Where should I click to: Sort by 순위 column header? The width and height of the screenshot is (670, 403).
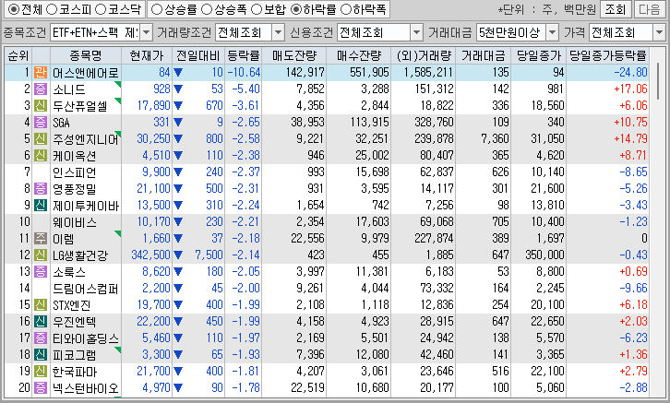18,55
